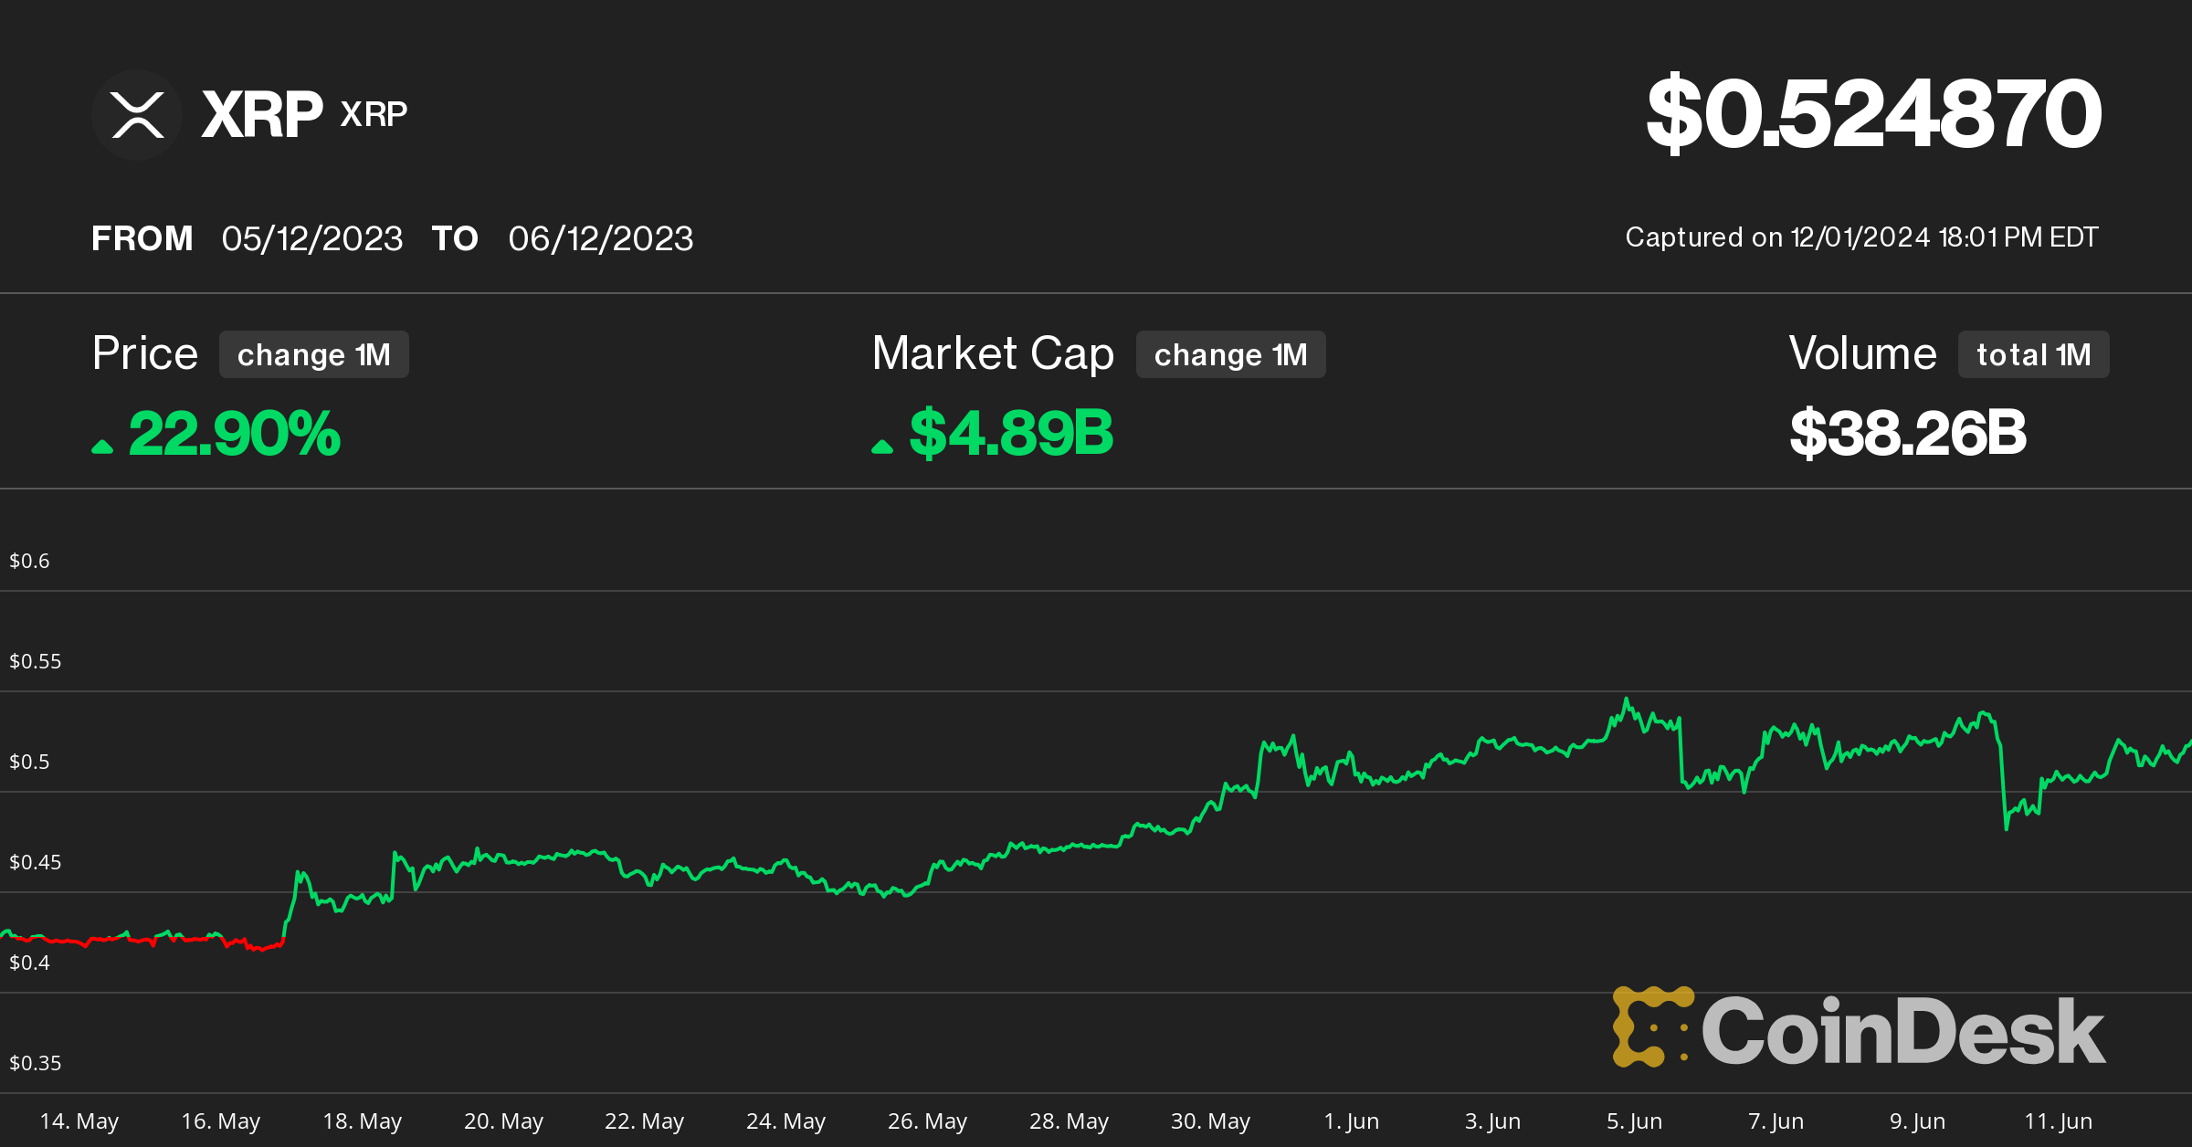Click the price line peak near 5. Jun
This screenshot has width=2192, height=1147.
[1626, 700]
